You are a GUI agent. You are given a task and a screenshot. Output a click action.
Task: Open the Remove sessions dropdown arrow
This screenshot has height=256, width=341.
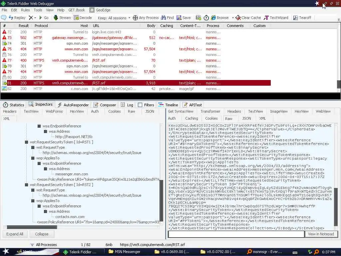click(x=35, y=18)
